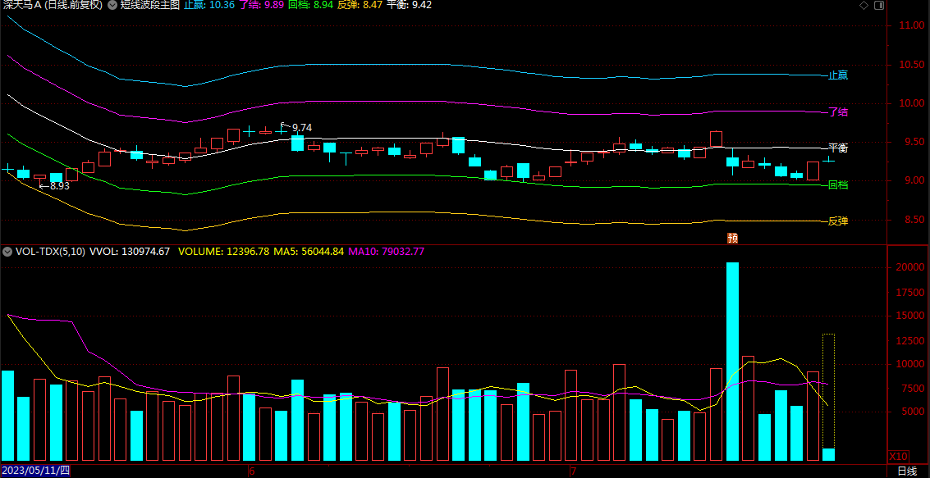This screenshot has width=930, height=478.
Task: Click the 反弹 line end label
Action: (838, 221)
